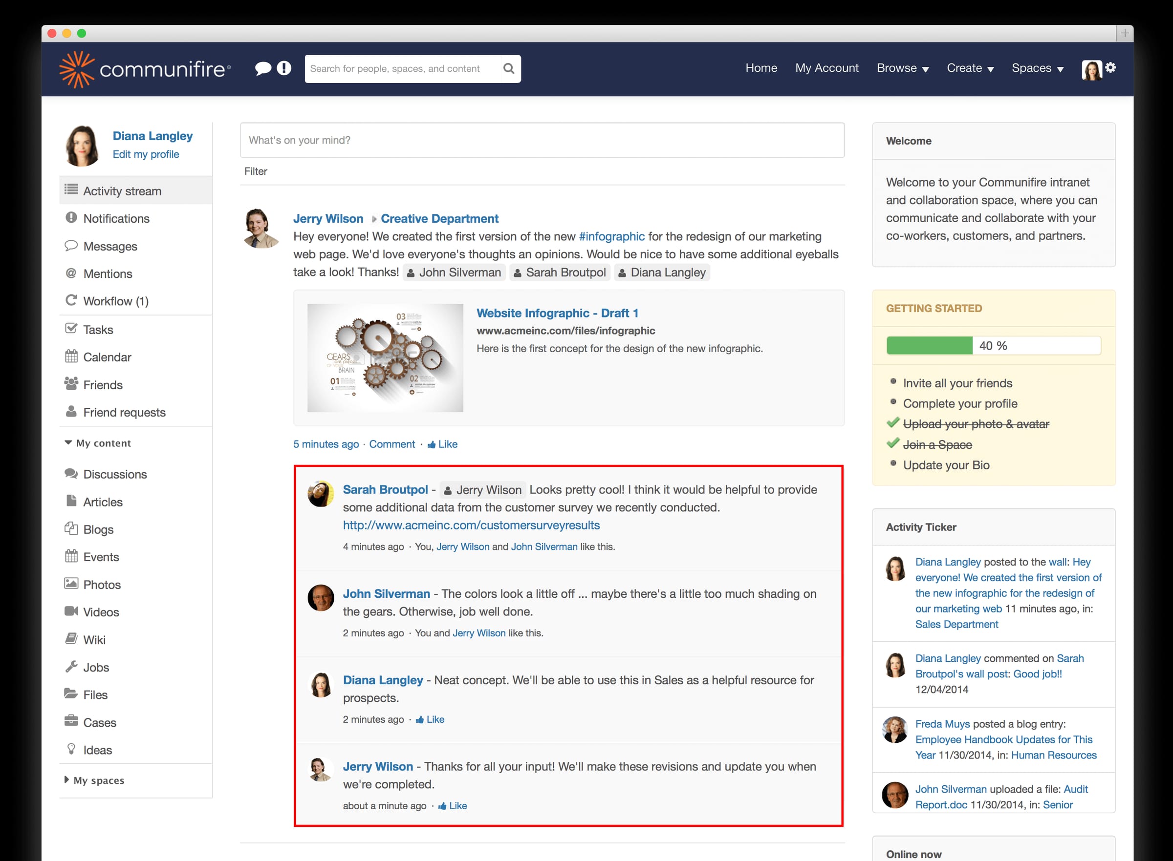The image size is (1173, 861).
Task: Collapse the My content section
Action: click(68, 442)
